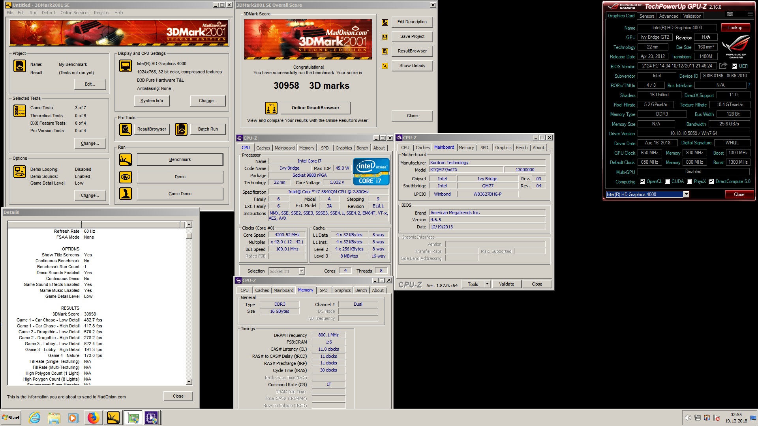Open SPD tab in CPU-Z Mainboard window

(x=484, y=148)
